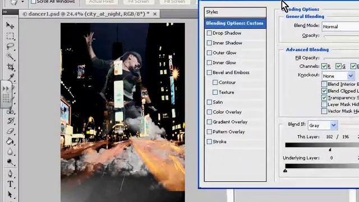Image resolution: width=359 pixels, height=202 pixels.
Task: Enable the Stroke checkbox
Action: (x=209, y=141)
